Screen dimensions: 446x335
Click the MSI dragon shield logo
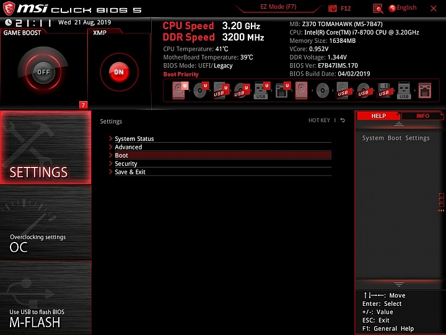[9, 8]
